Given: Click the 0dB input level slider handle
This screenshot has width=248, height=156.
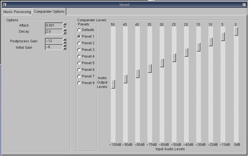Looking at the screenshot, I should tap(236, 31).
